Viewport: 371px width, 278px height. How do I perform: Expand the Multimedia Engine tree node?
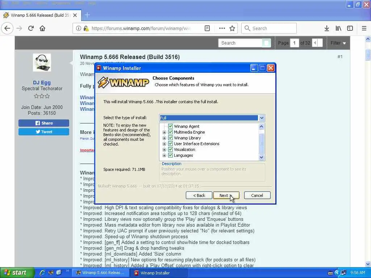pyautogui.click(x=164, y=132)
